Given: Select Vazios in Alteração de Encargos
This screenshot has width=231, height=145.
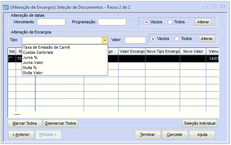Looking at the screenshot, I should (x=153, y=39).
